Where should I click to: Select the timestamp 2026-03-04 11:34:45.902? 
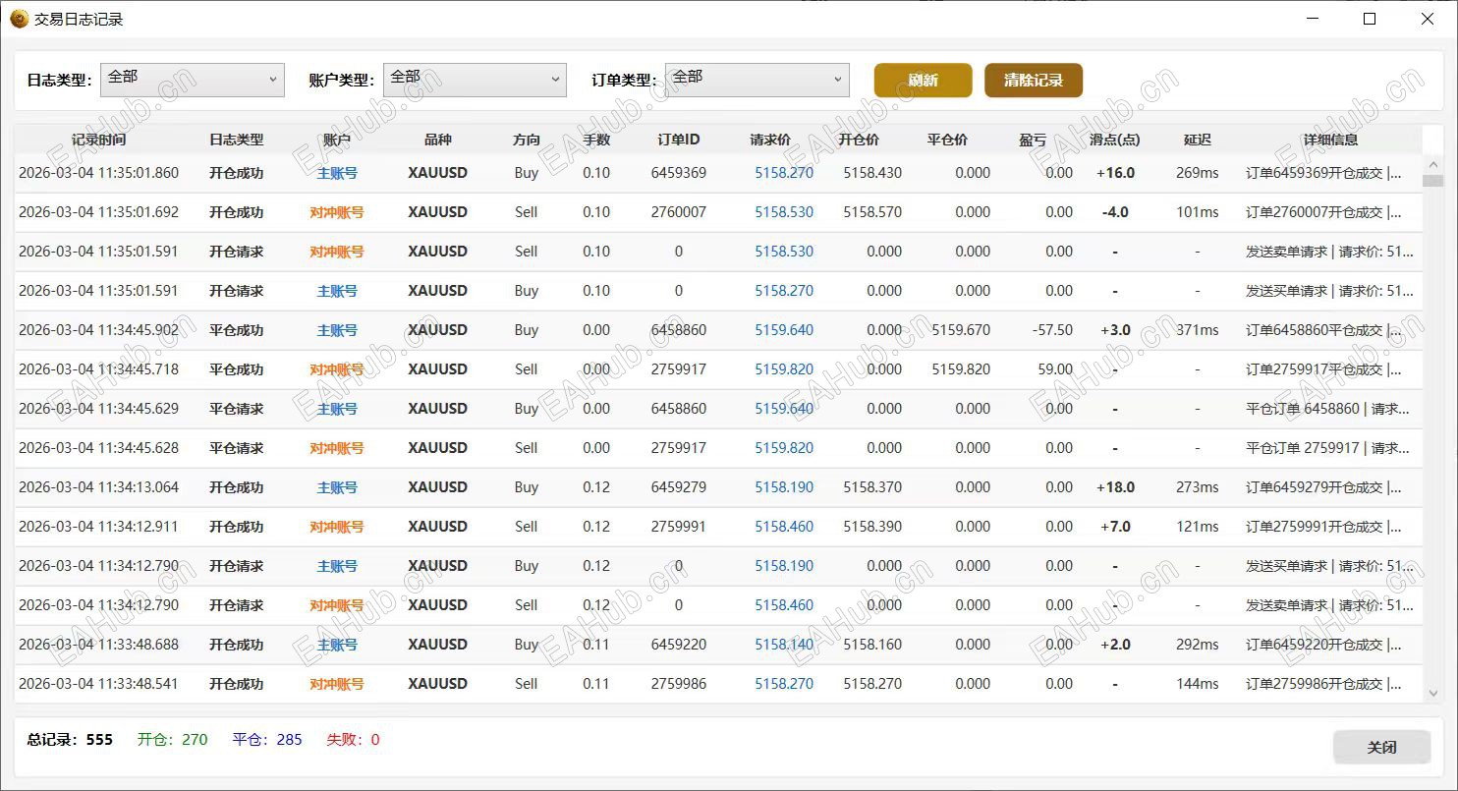(98, 330)
